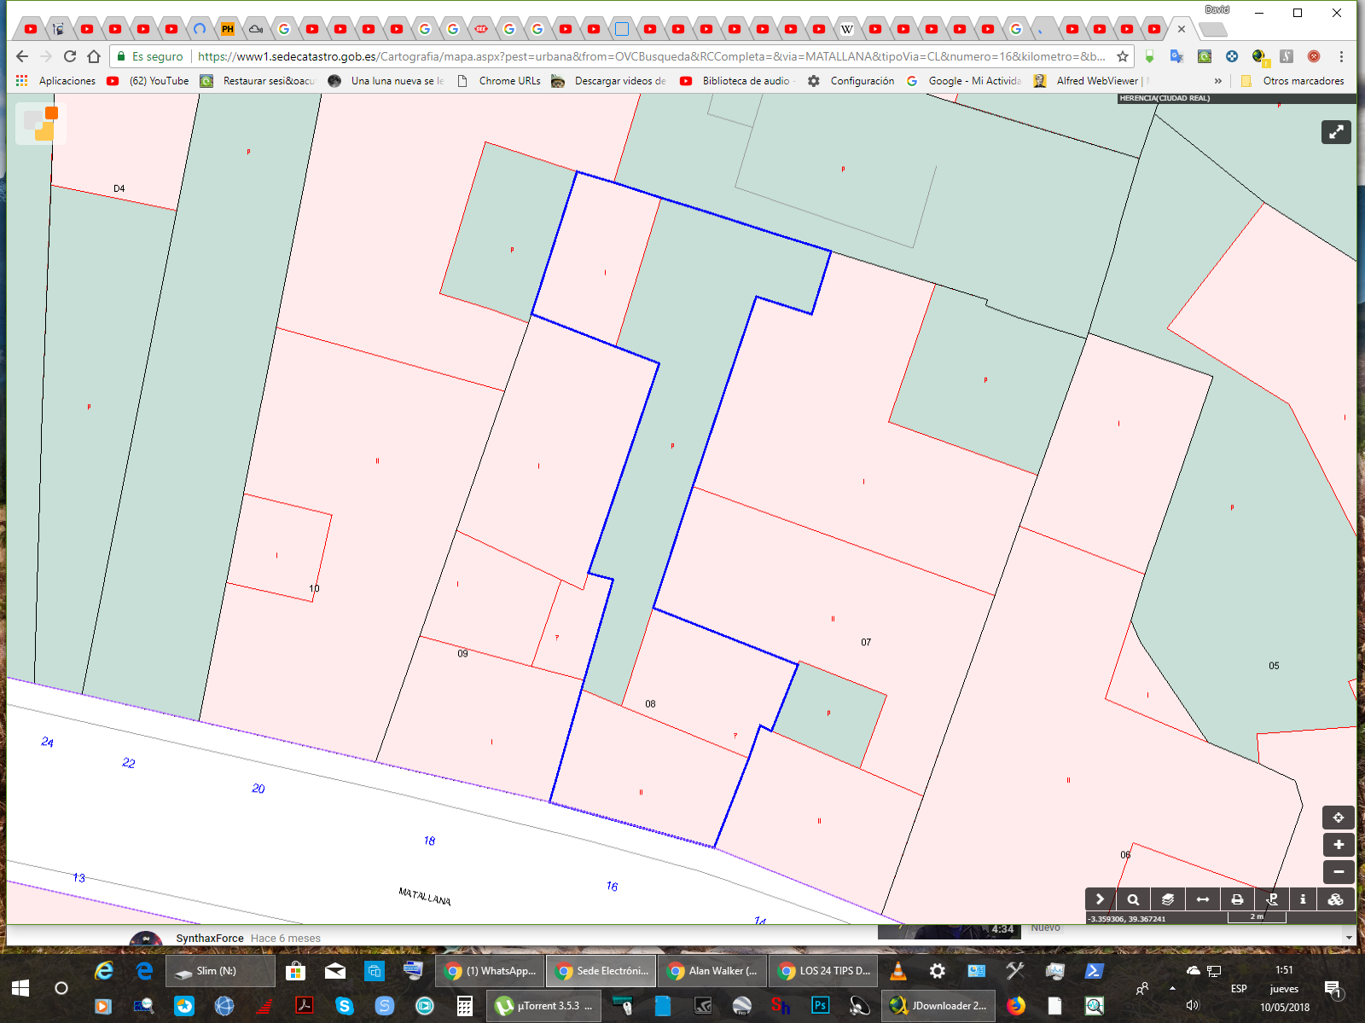Show hidden bookmarks via double chevron
This screenshot has width=1365, height=1023.
click(x=1217, y=81)
